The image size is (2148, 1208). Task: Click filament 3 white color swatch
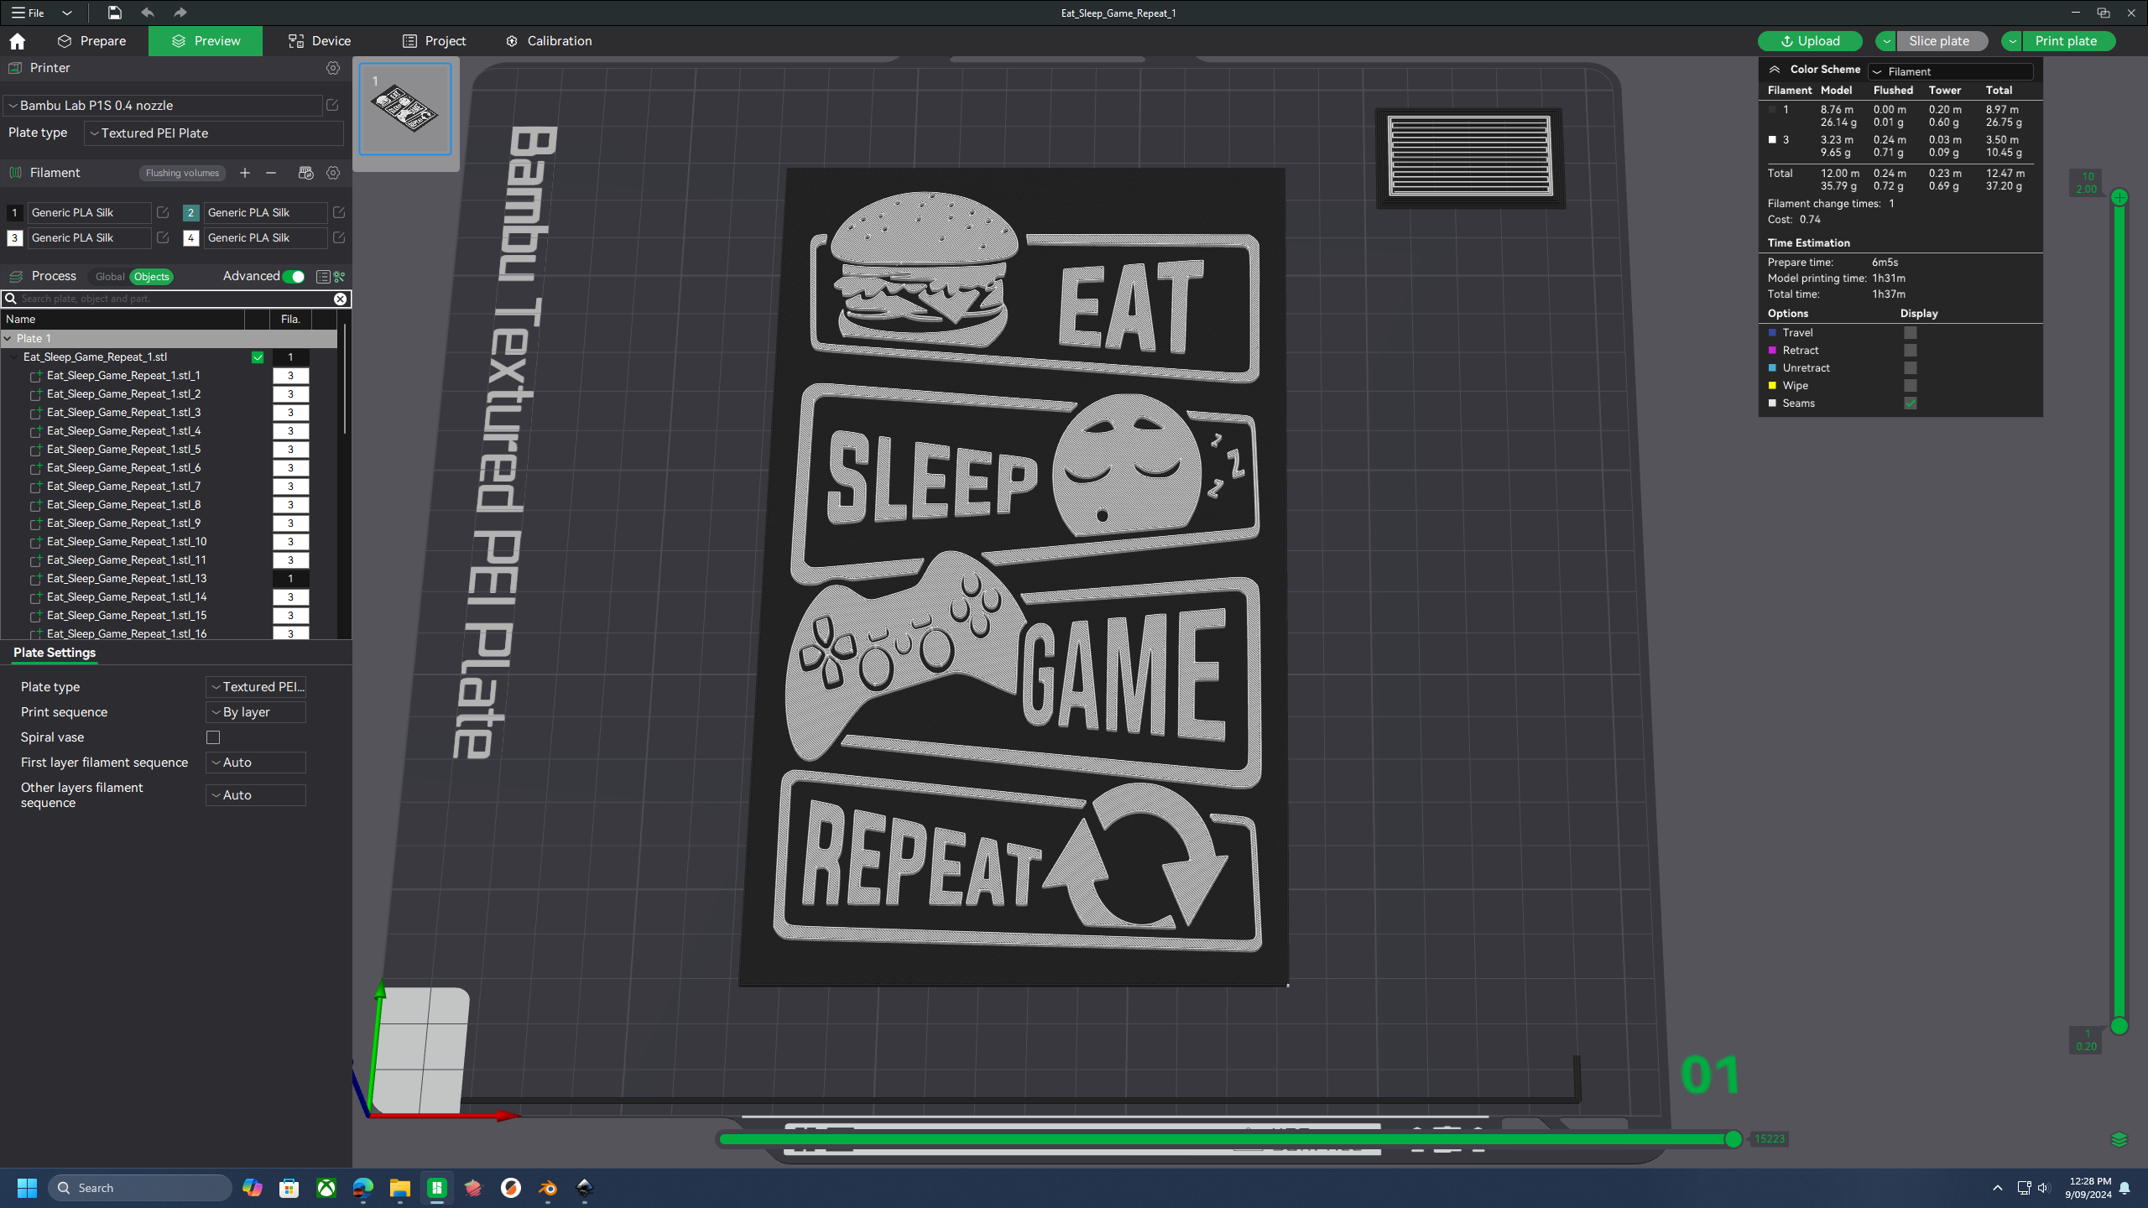[14, 237]
